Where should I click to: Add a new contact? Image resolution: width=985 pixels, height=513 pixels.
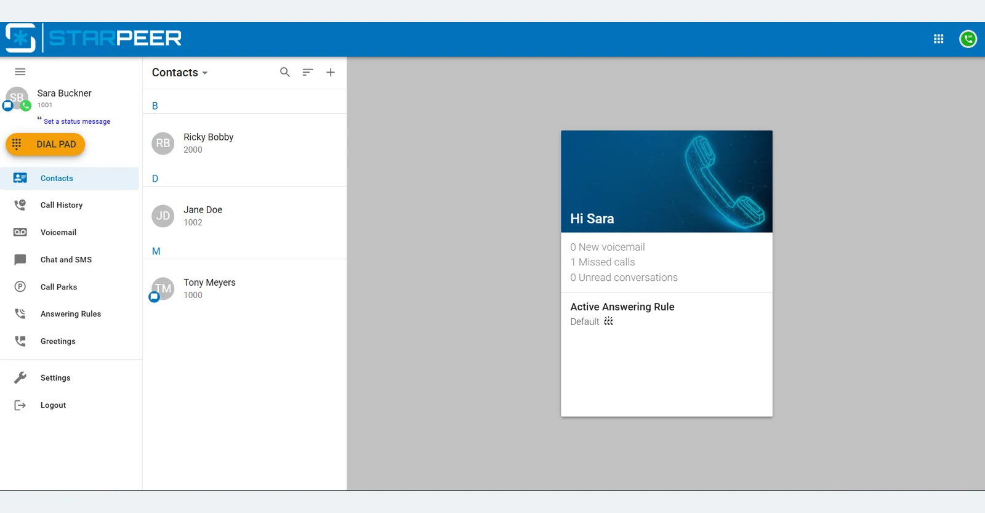click(331, 72)
